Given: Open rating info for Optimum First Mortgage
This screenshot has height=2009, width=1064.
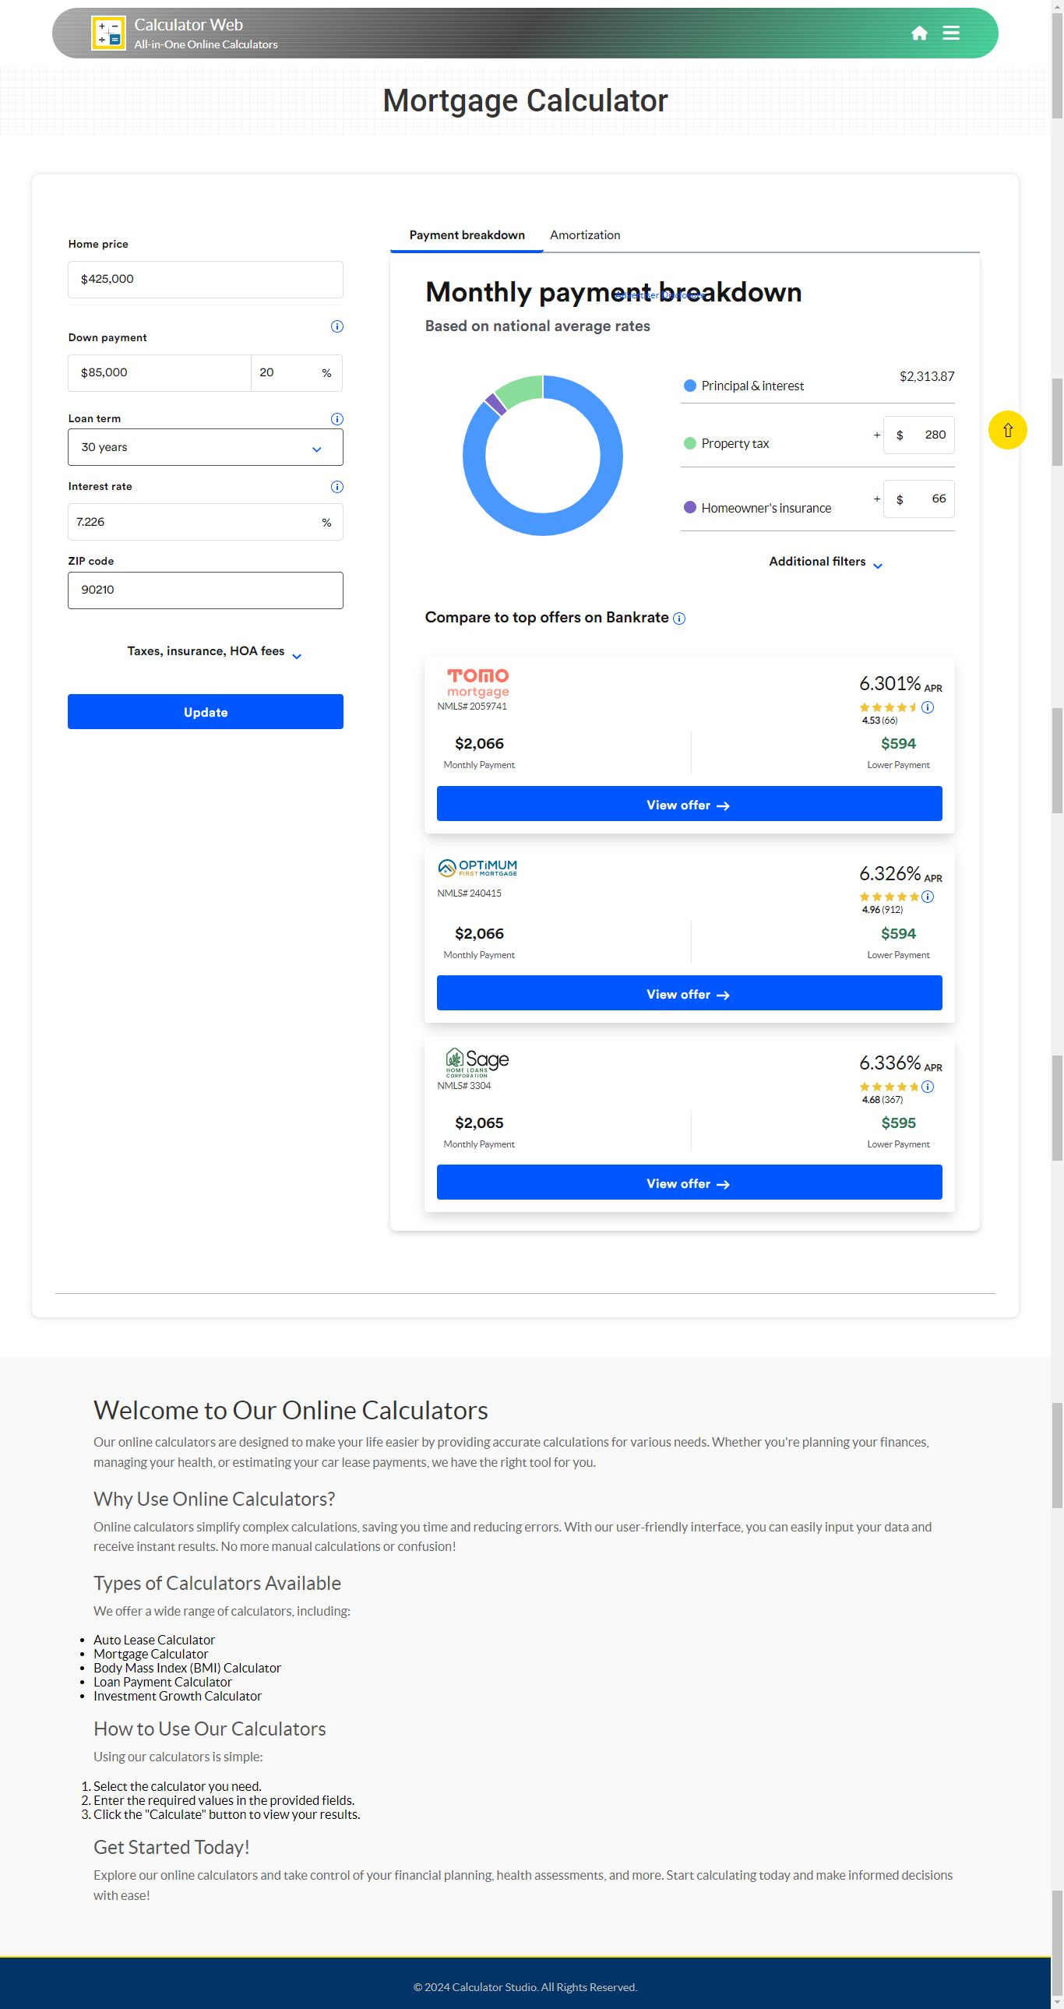Looking at the screenshot, I should click(928, 897).
